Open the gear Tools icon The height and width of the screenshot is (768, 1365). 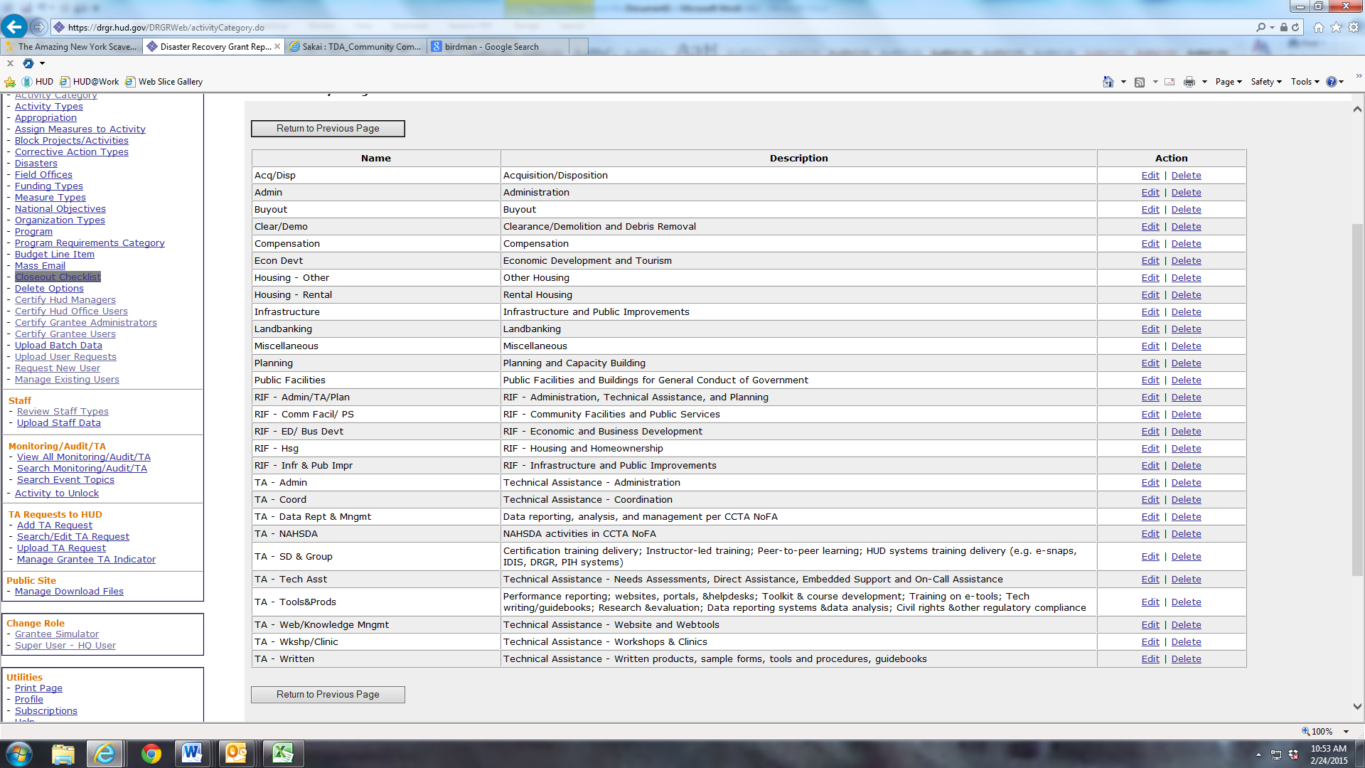1354,27
